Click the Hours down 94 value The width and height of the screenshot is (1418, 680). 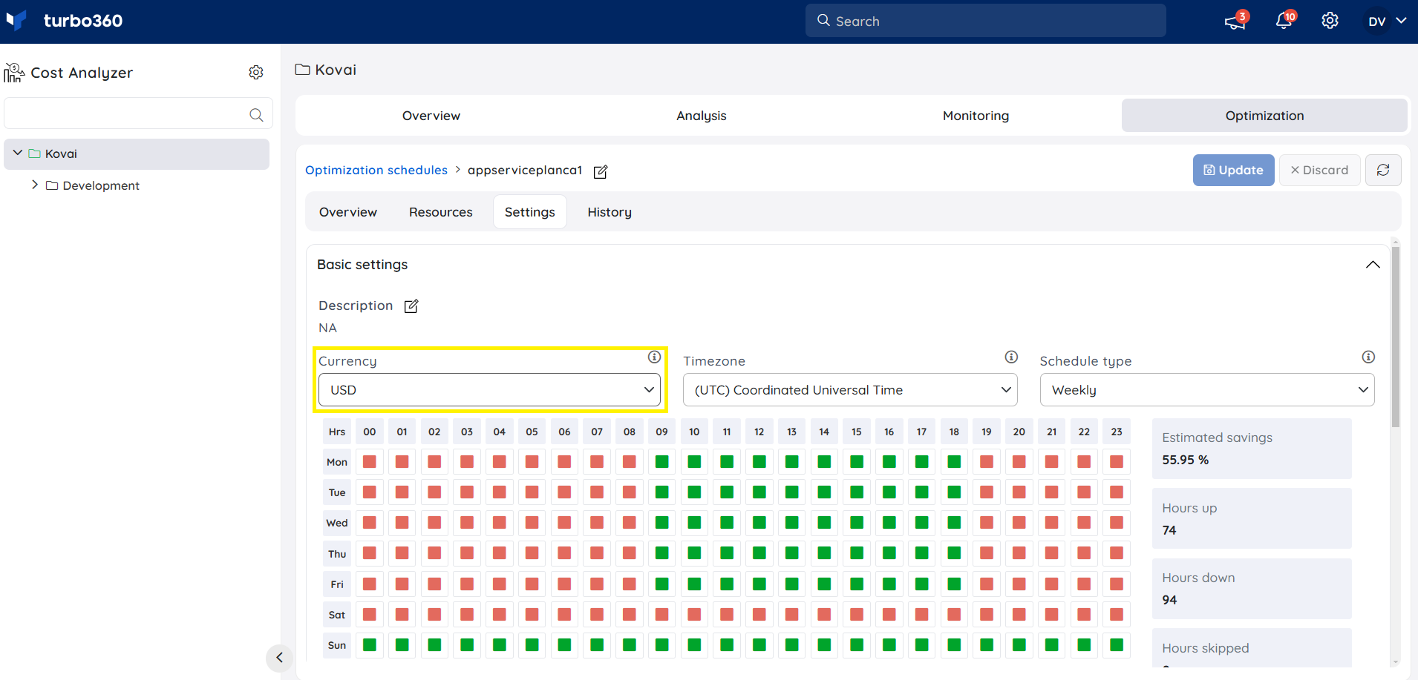(1169, 600)
